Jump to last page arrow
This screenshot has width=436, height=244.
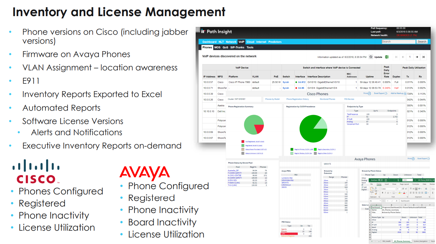(423, 57)
